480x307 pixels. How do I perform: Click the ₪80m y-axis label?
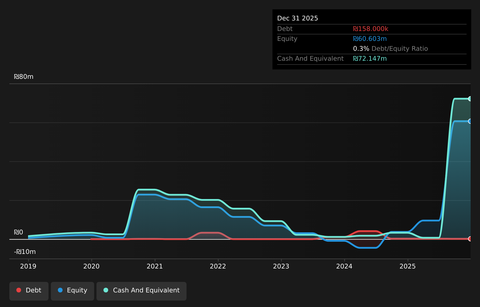[24, 77]
